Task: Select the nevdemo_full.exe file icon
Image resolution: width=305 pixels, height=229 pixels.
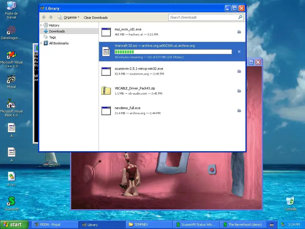Action: click(106, 111)
